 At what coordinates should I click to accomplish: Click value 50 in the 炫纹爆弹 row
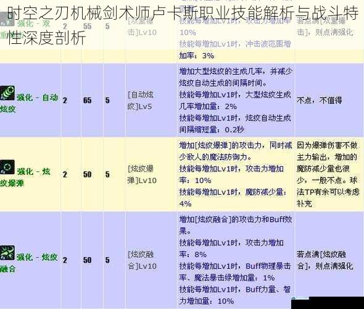click(87, 174)
